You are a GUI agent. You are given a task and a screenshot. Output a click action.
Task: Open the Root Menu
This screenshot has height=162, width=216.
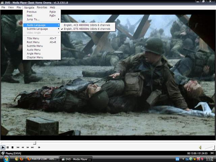click(42, 42)
